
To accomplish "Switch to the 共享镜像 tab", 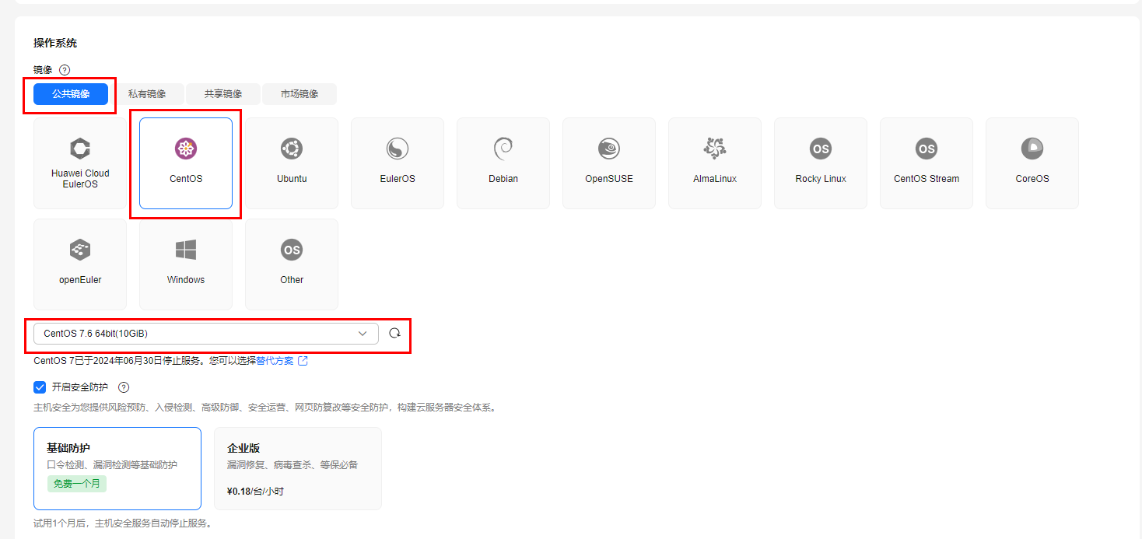I will [x=223, y=94].
